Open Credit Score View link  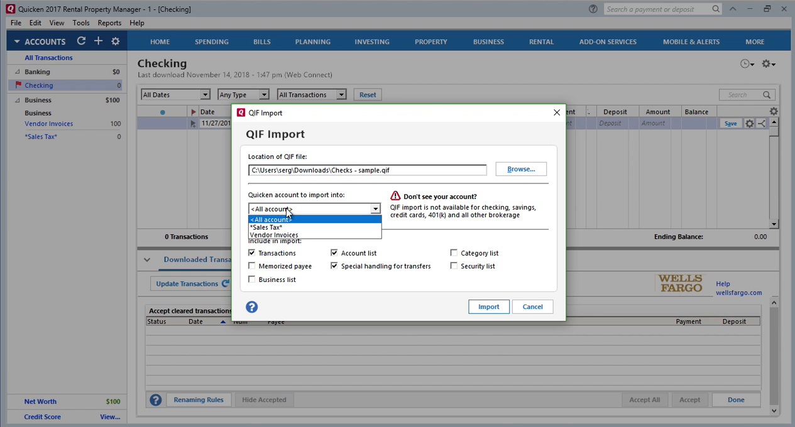tap(110, 417)
